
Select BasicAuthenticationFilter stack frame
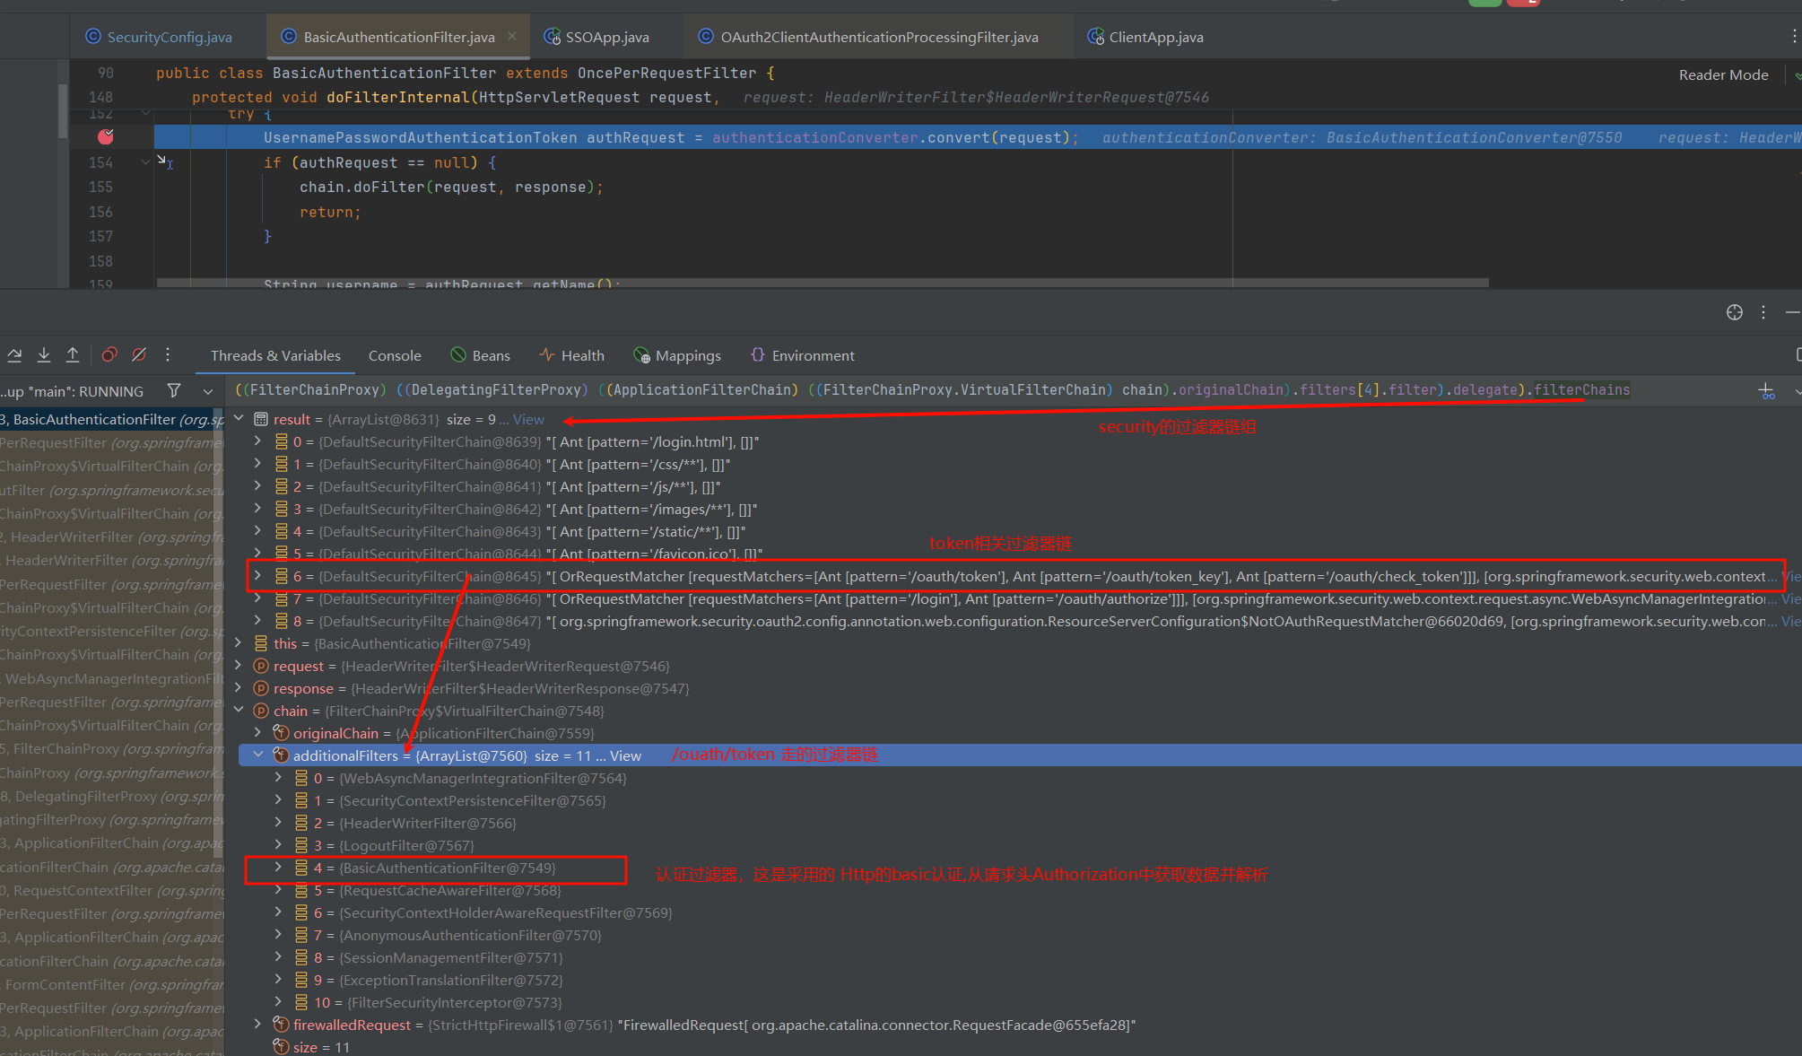111,419
